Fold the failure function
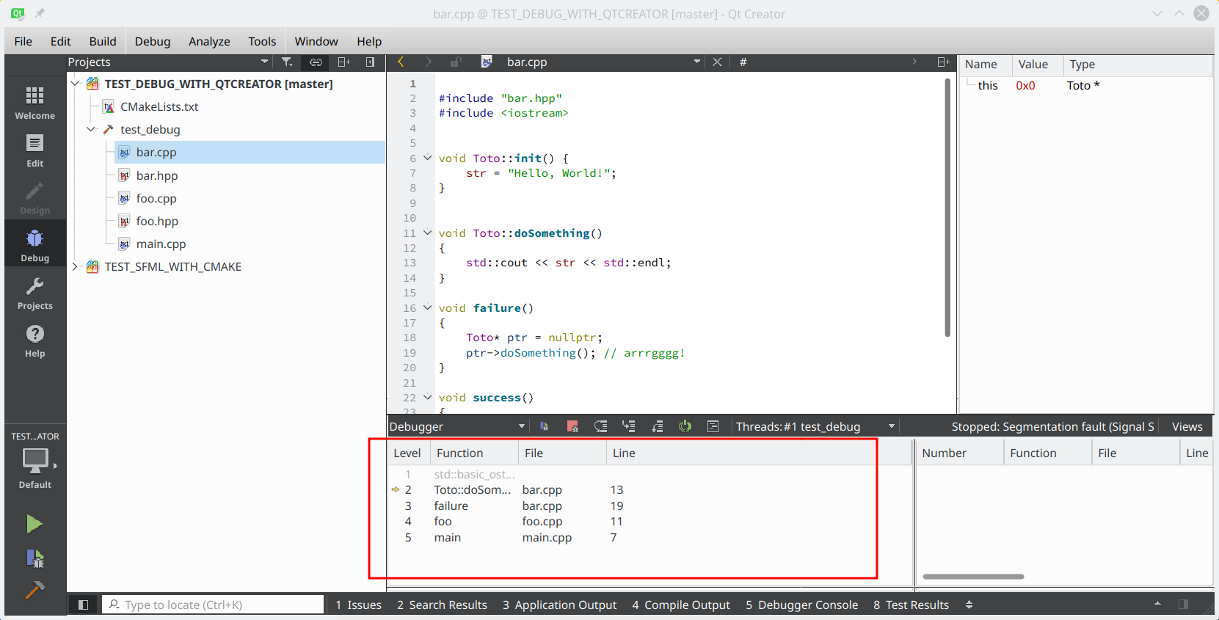The image size is (1219, 620). (x=427, y=307)
